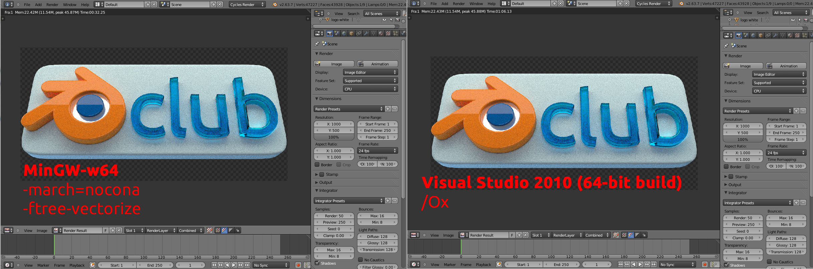Open Modifiers wrench tab in right window
Viewport: 813px width, 269px height.
click(x=775, y=35)
